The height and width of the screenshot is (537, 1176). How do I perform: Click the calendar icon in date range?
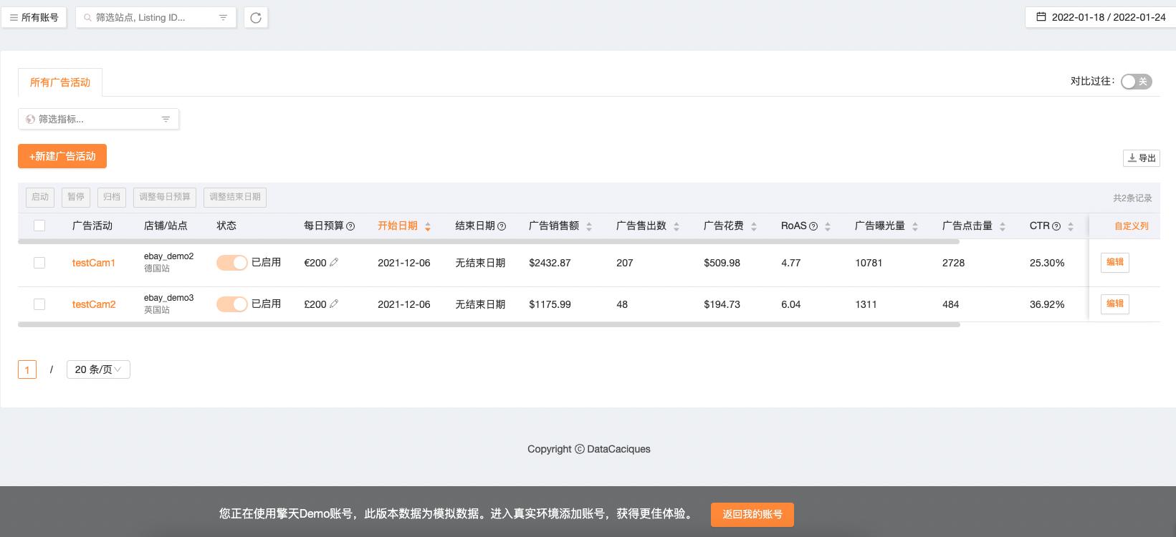tap(1041, 16)
